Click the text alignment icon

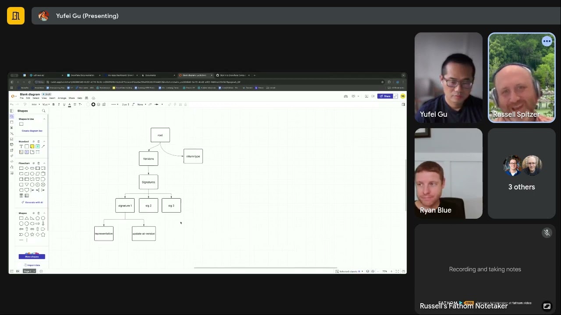click(75, 105)
